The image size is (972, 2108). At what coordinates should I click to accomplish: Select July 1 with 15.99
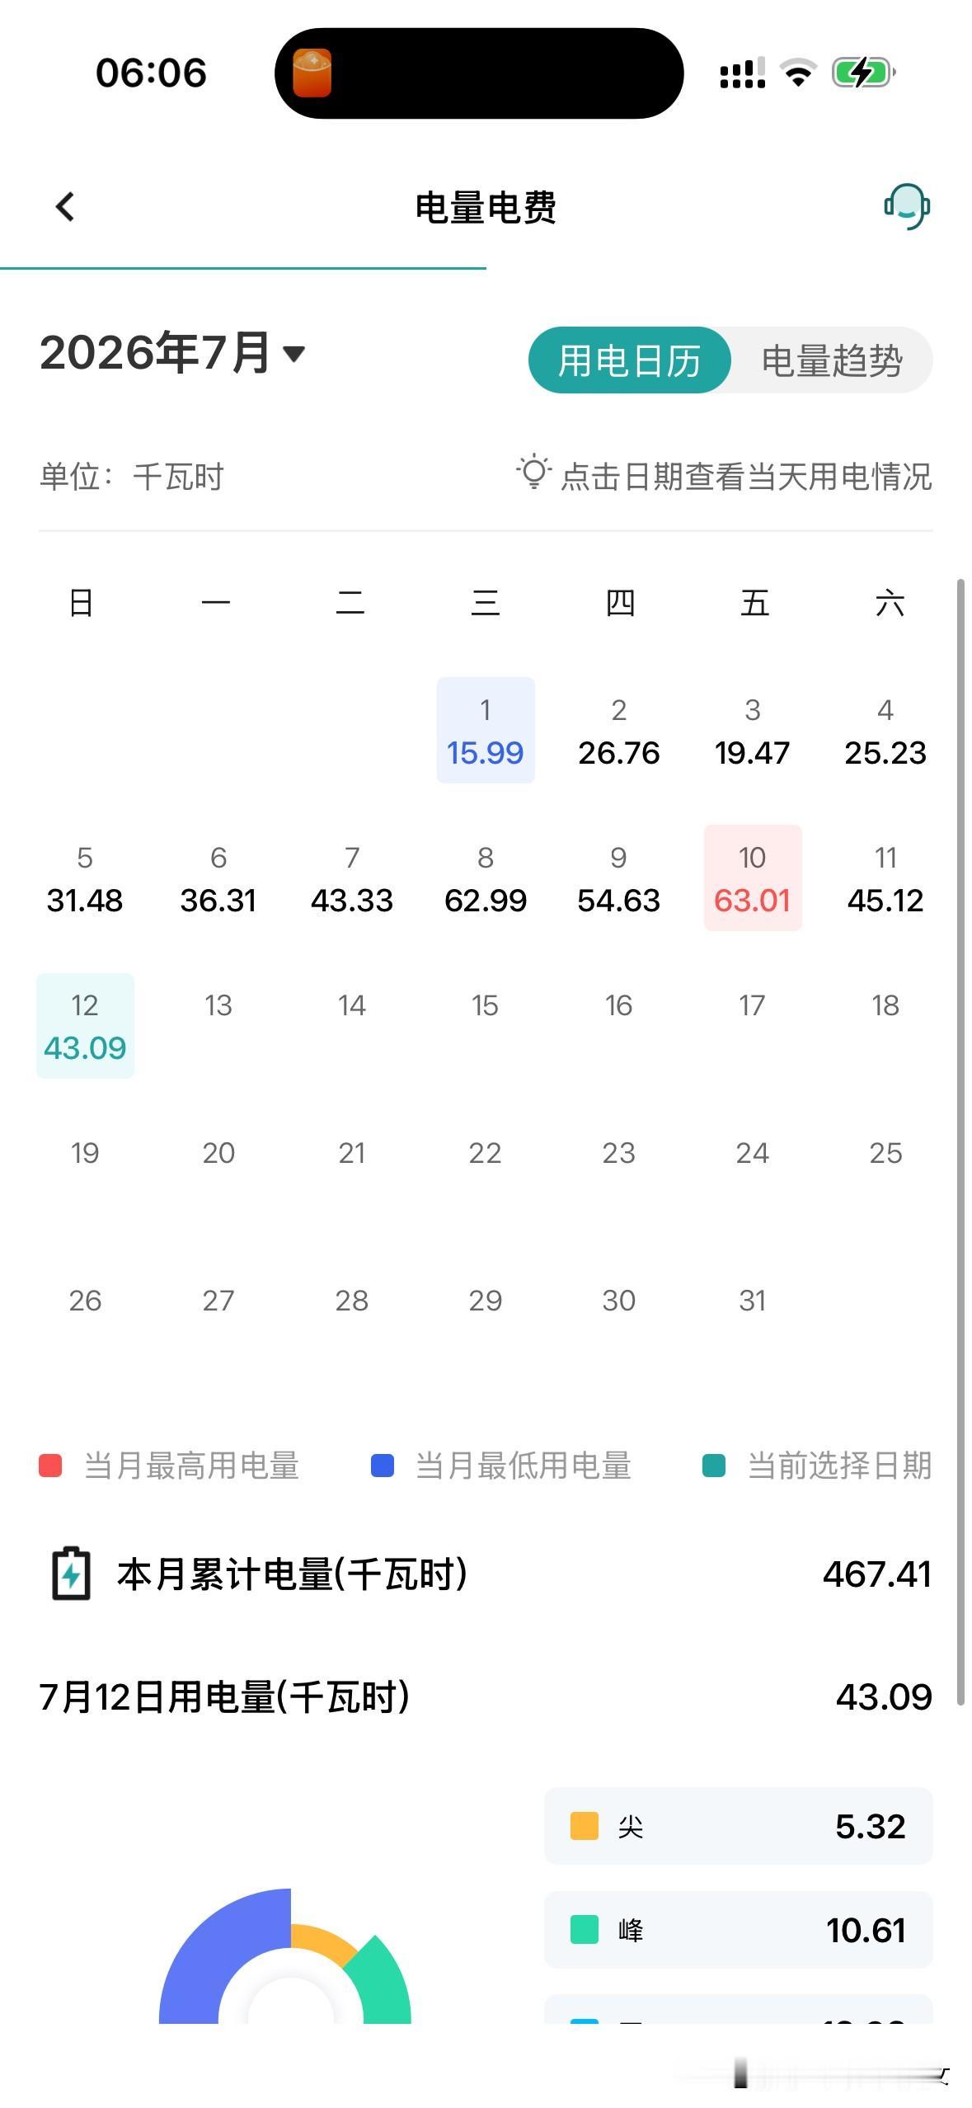486,730
